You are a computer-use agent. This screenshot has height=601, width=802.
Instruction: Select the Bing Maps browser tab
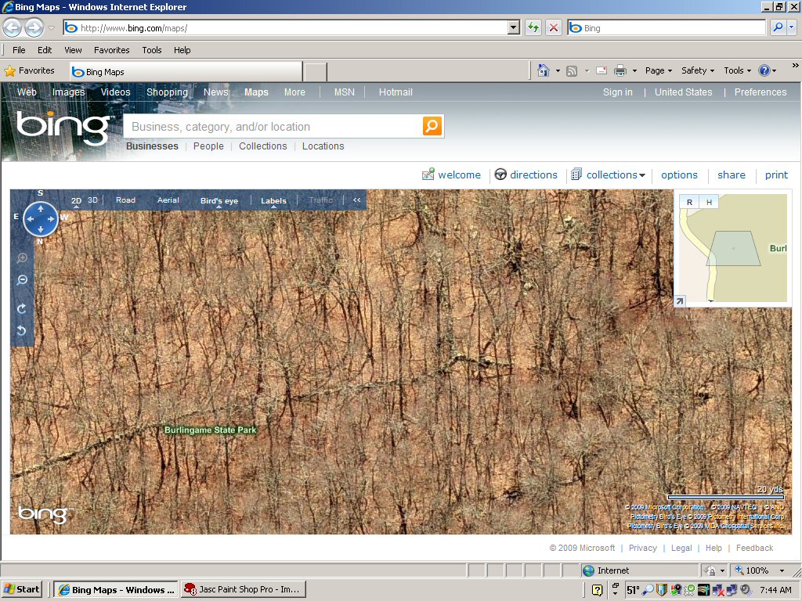(x=186, y=72)
